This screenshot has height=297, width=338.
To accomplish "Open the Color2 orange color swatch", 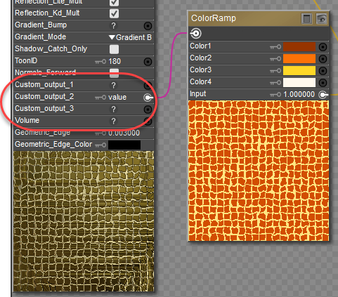I will point(299,59).
